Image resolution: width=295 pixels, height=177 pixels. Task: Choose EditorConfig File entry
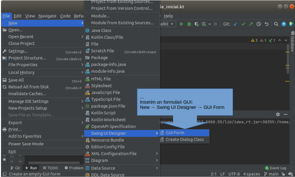(x=122, y=147)
